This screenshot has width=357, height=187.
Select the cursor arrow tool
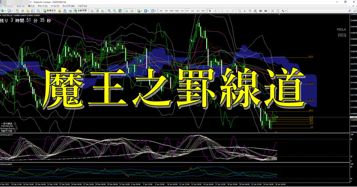click(x=210, y=11)
